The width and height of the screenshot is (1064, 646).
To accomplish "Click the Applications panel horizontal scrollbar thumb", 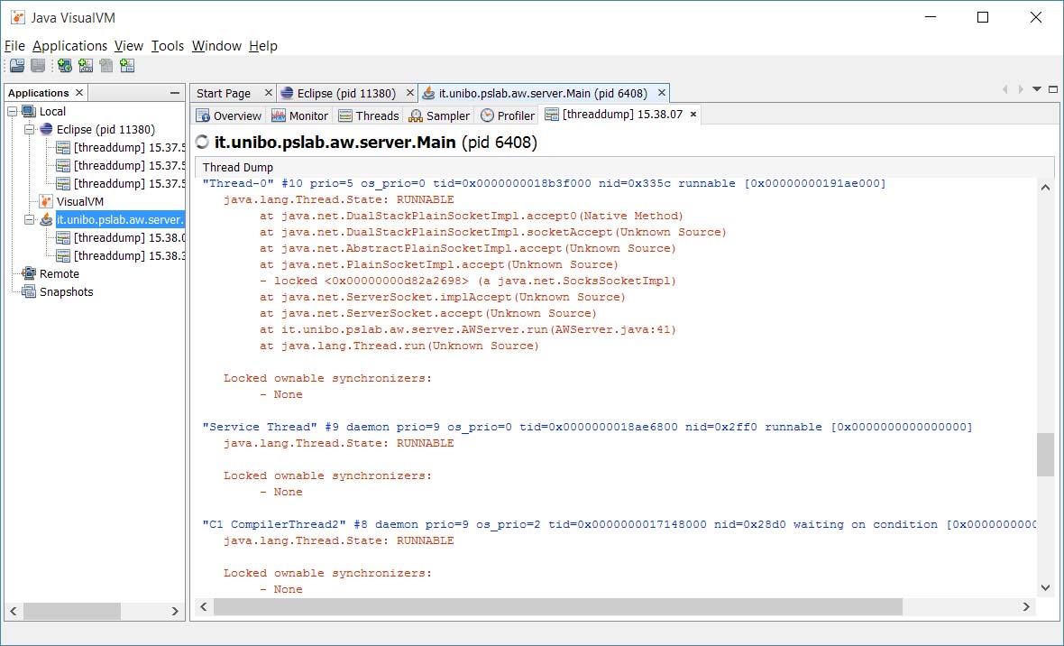I will coord(72,612).
